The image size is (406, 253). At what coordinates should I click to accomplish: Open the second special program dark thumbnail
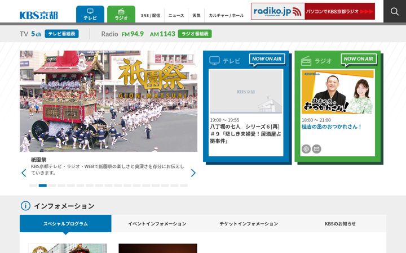(x=158, y=248)
